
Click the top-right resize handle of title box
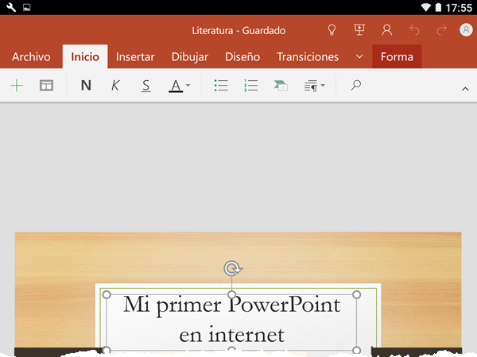[x=357, y=294]
